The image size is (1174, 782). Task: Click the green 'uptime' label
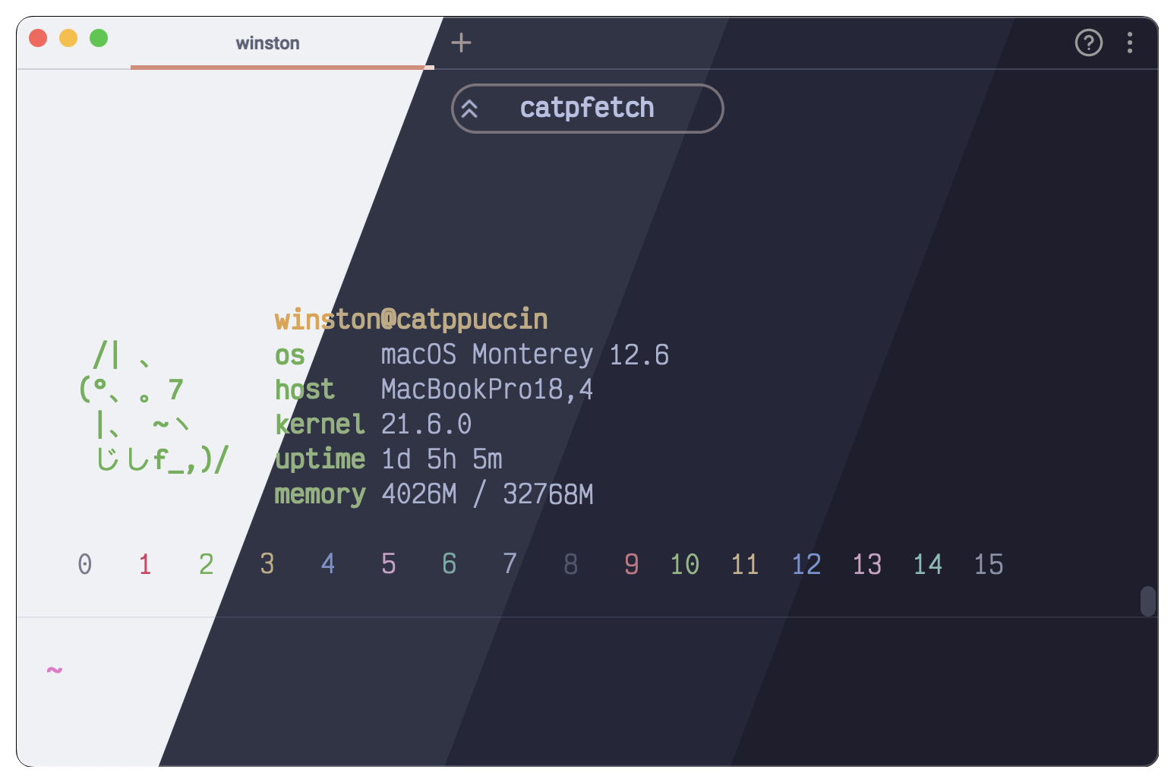(320, 460)
